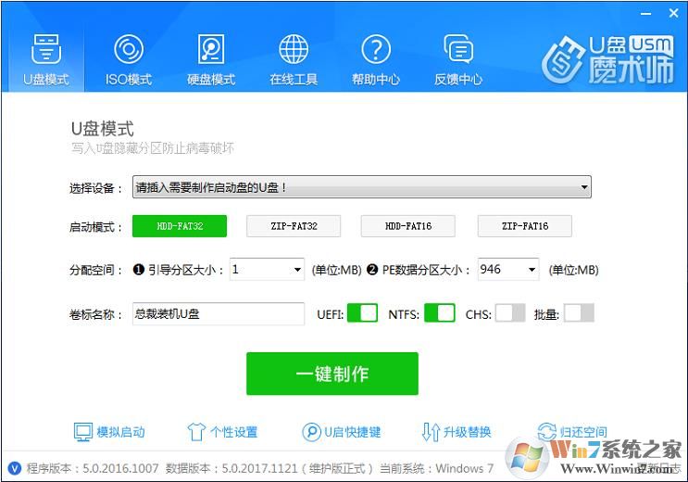Switch to the U盘模式 tab label
The width and height of the screenshot is (688, 482).
(45, 80)
